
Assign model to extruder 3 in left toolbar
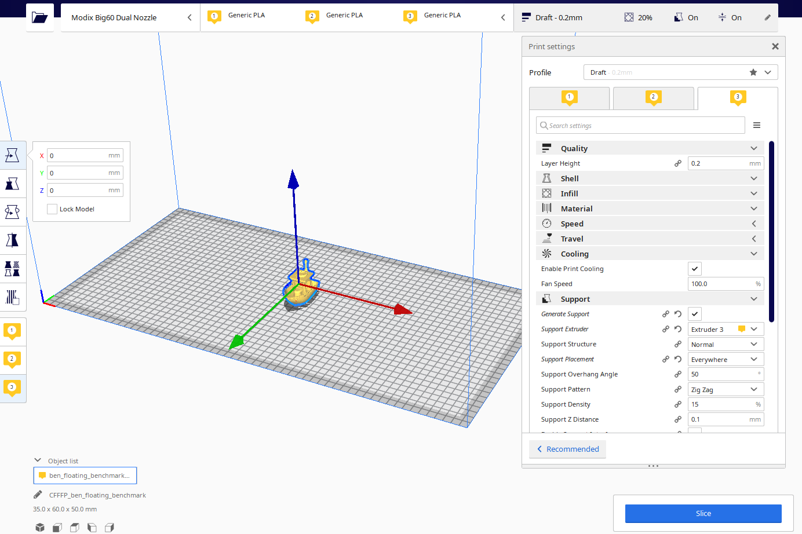(x=12, y=389)
